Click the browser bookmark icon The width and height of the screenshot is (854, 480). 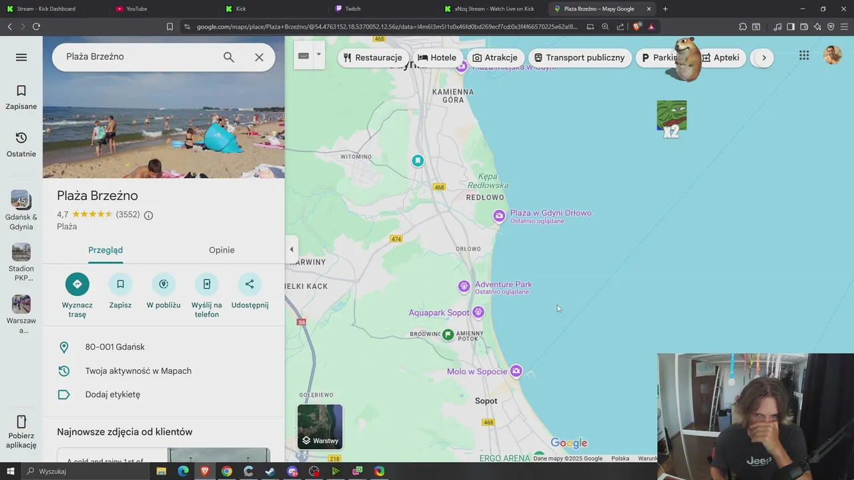(x=169, y=27)
